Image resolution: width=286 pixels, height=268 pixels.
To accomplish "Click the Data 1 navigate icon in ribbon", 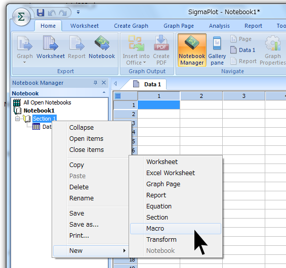I will (242, 50).
